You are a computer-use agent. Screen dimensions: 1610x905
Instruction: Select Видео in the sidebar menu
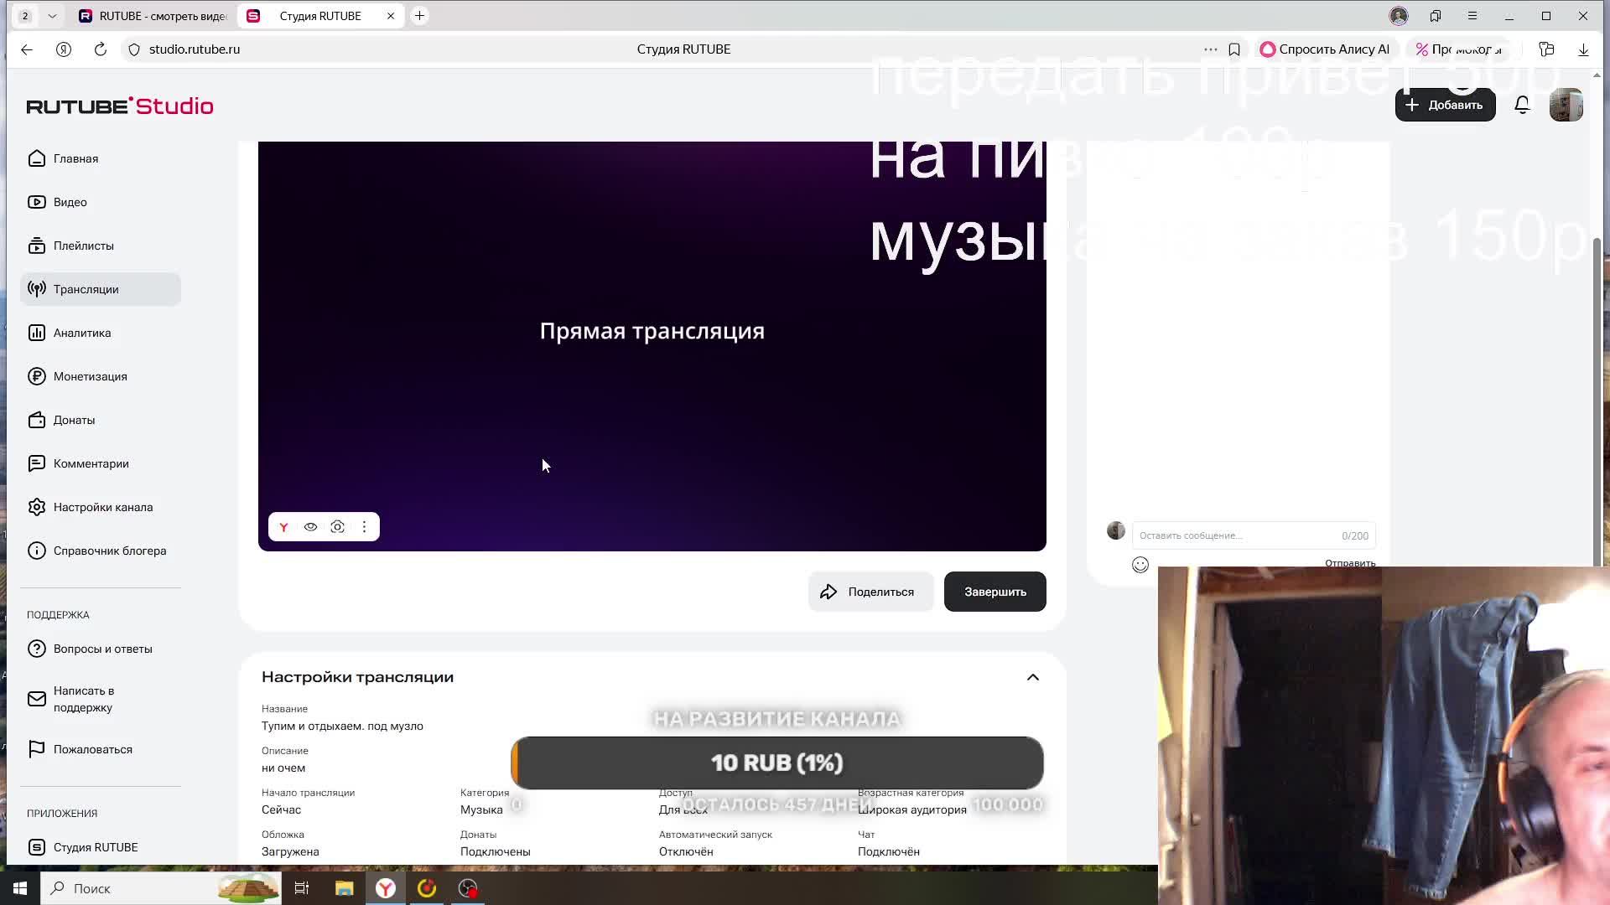70,202
